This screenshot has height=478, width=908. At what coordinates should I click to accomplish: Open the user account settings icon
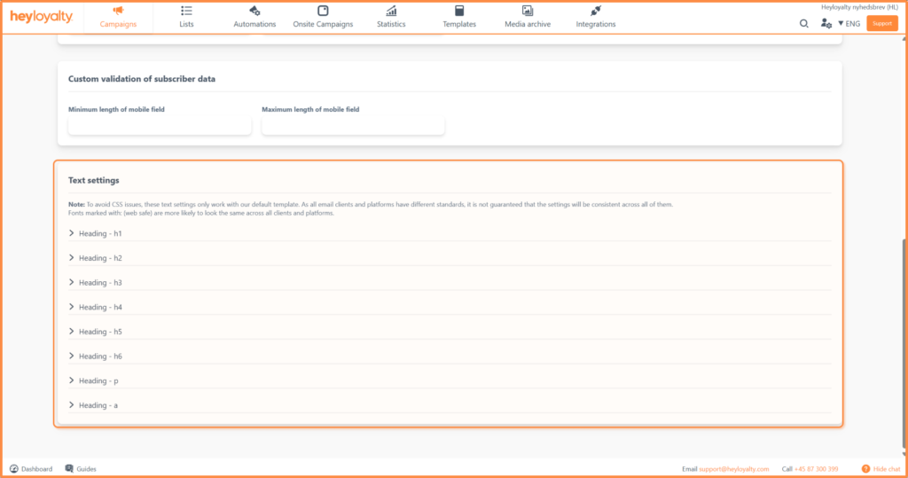pyautogui.click(x=826, y=24)
